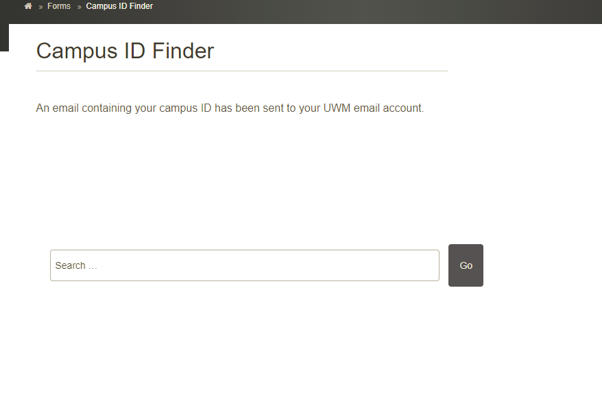Screen dimensions: 602x406
Task: Click the word Finder in the page title
Action: (x=183, y=51)
